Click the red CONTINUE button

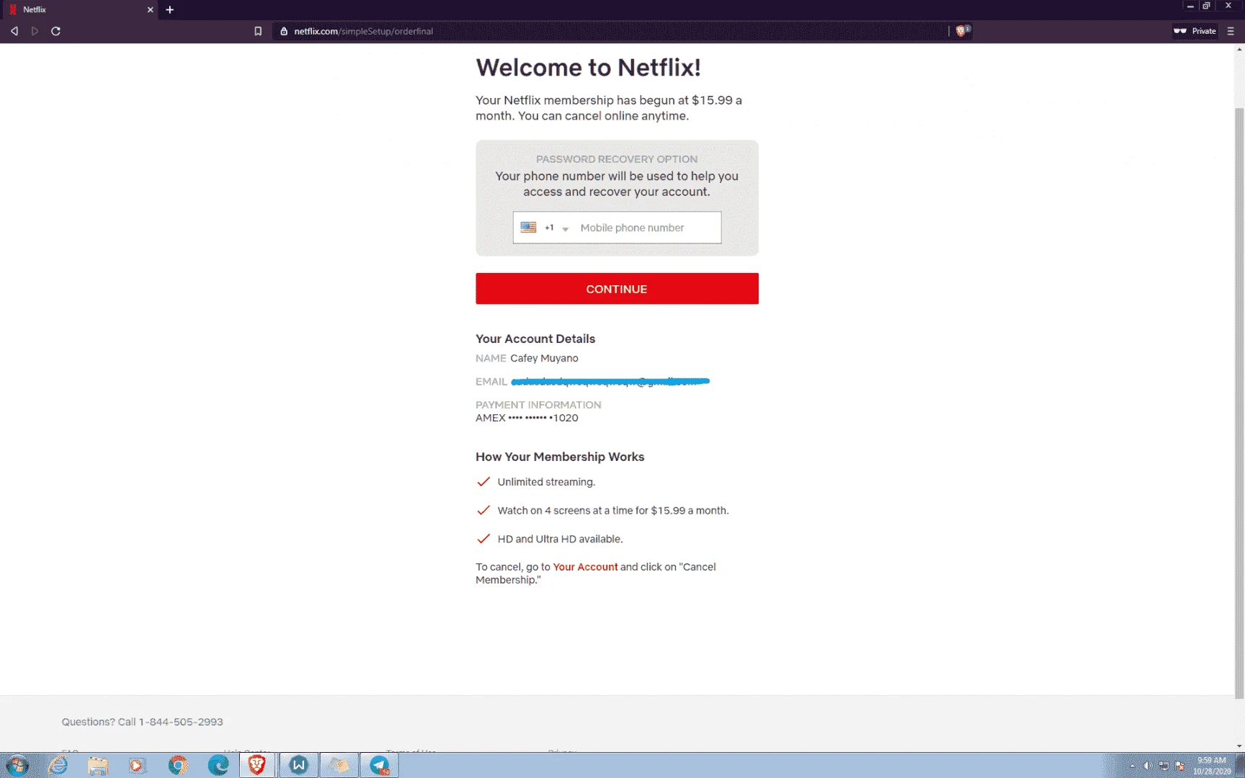pyautogui.click(x=617, y=289)
